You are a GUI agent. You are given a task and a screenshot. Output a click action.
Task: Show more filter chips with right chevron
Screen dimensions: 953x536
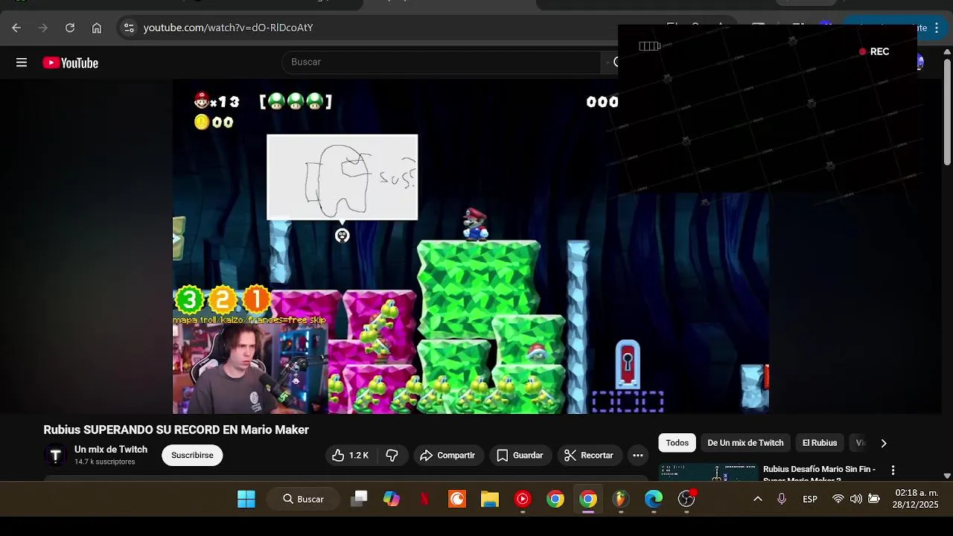[884, 443]
